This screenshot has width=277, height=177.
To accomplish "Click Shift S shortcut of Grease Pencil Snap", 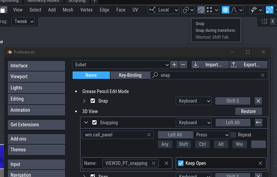I will click(x=233, y=101).
